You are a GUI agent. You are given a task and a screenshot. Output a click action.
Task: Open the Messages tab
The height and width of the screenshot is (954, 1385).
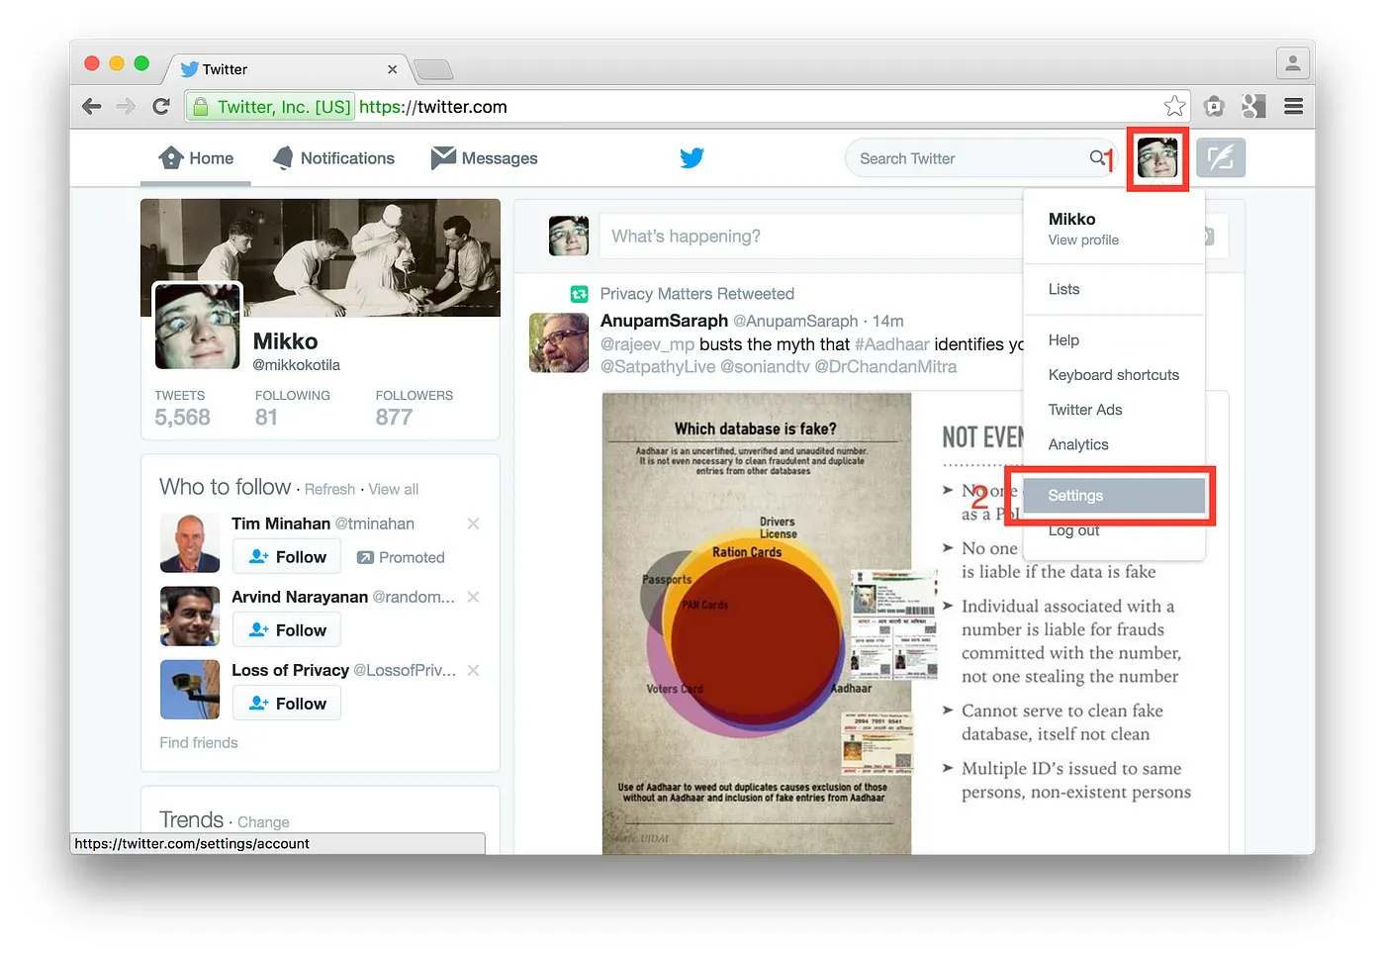[x=485, y=158]
